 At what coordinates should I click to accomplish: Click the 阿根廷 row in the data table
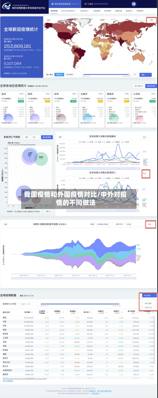(79, 350)
